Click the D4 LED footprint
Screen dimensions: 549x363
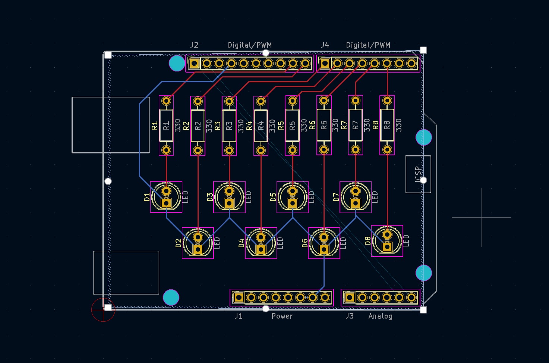click(261, 243)
